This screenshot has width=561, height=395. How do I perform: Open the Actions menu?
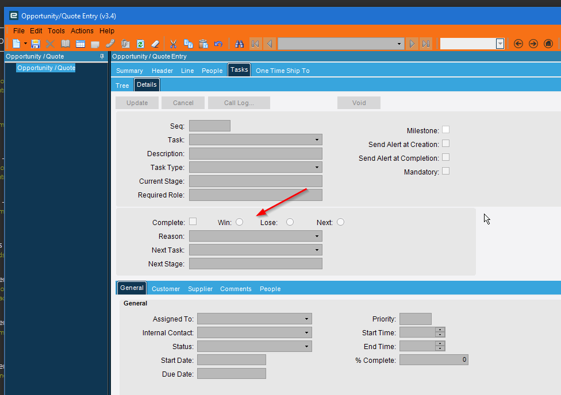(x=82, y=31)
